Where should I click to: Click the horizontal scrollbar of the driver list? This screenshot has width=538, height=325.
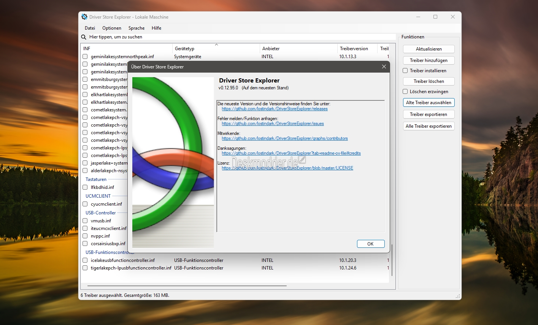(187, 286)
